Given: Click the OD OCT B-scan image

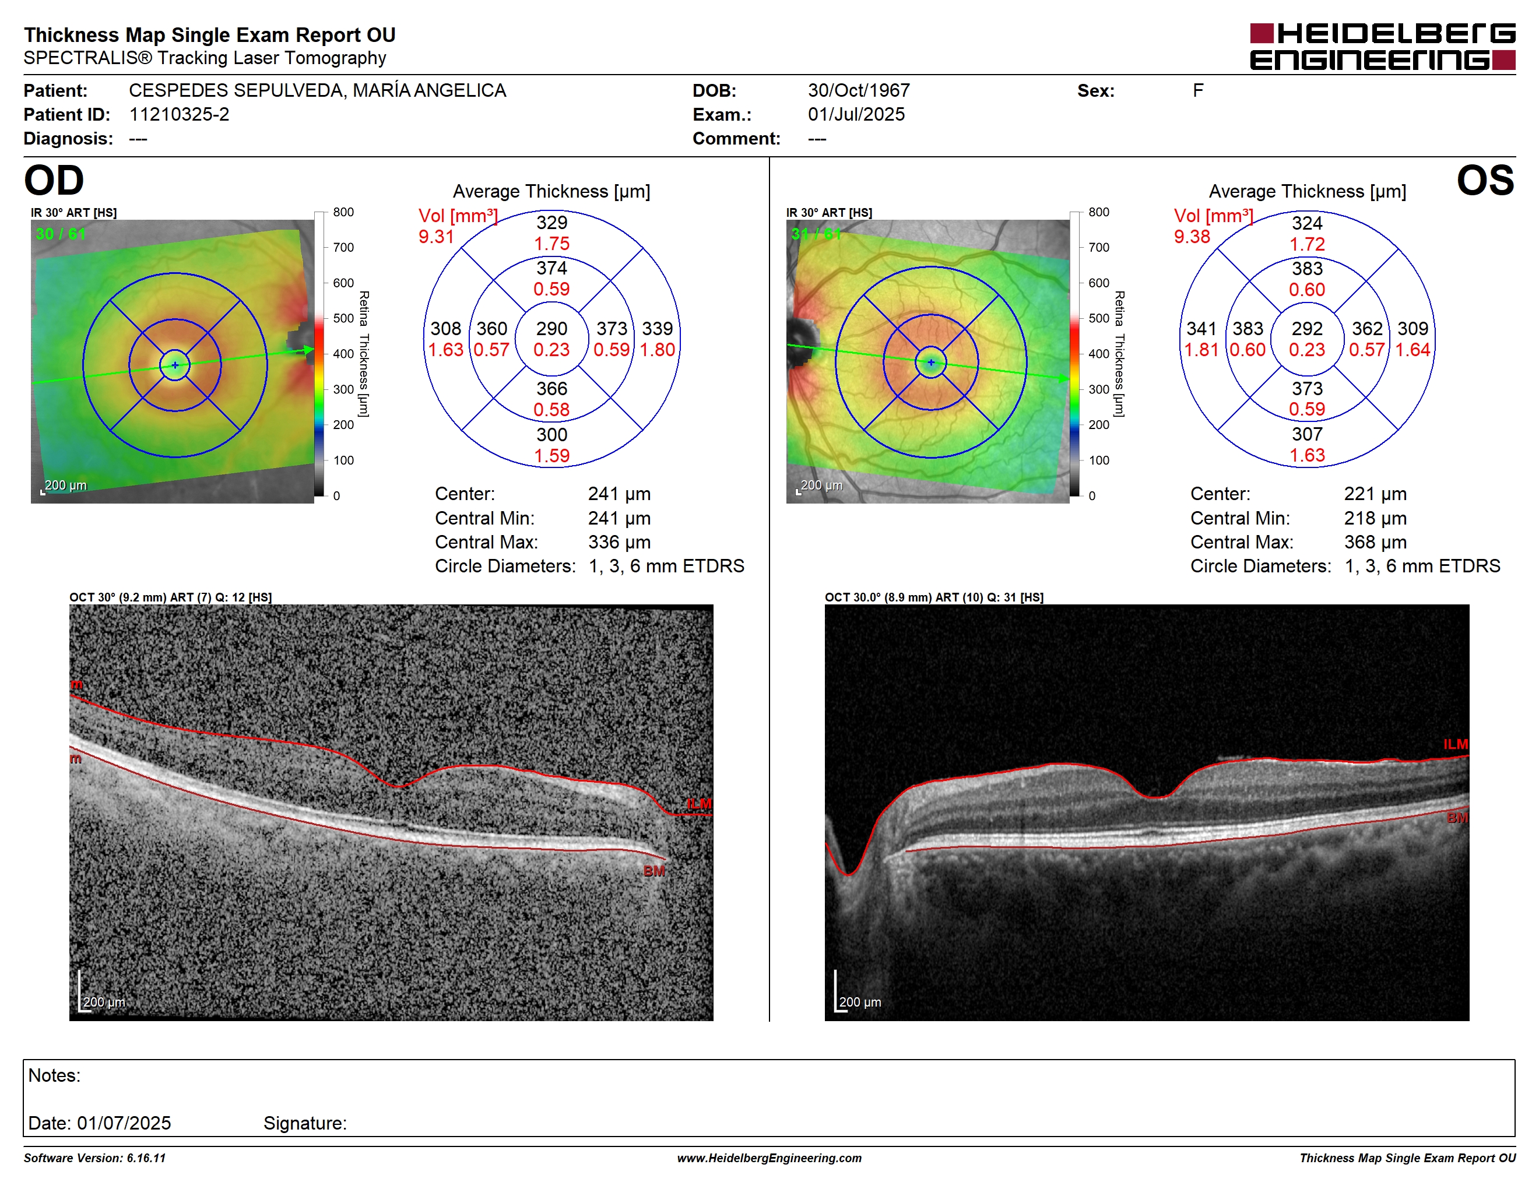Looking at the screenshot, I should (391, 812).
